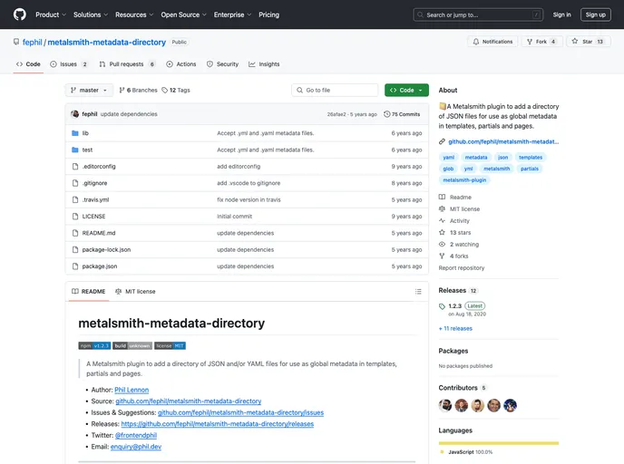Click the npm v1.2.3 badge

tap(94, 346)
